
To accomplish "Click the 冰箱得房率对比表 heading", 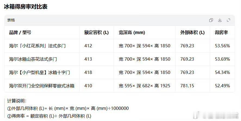I will click(x=26, y=7).
